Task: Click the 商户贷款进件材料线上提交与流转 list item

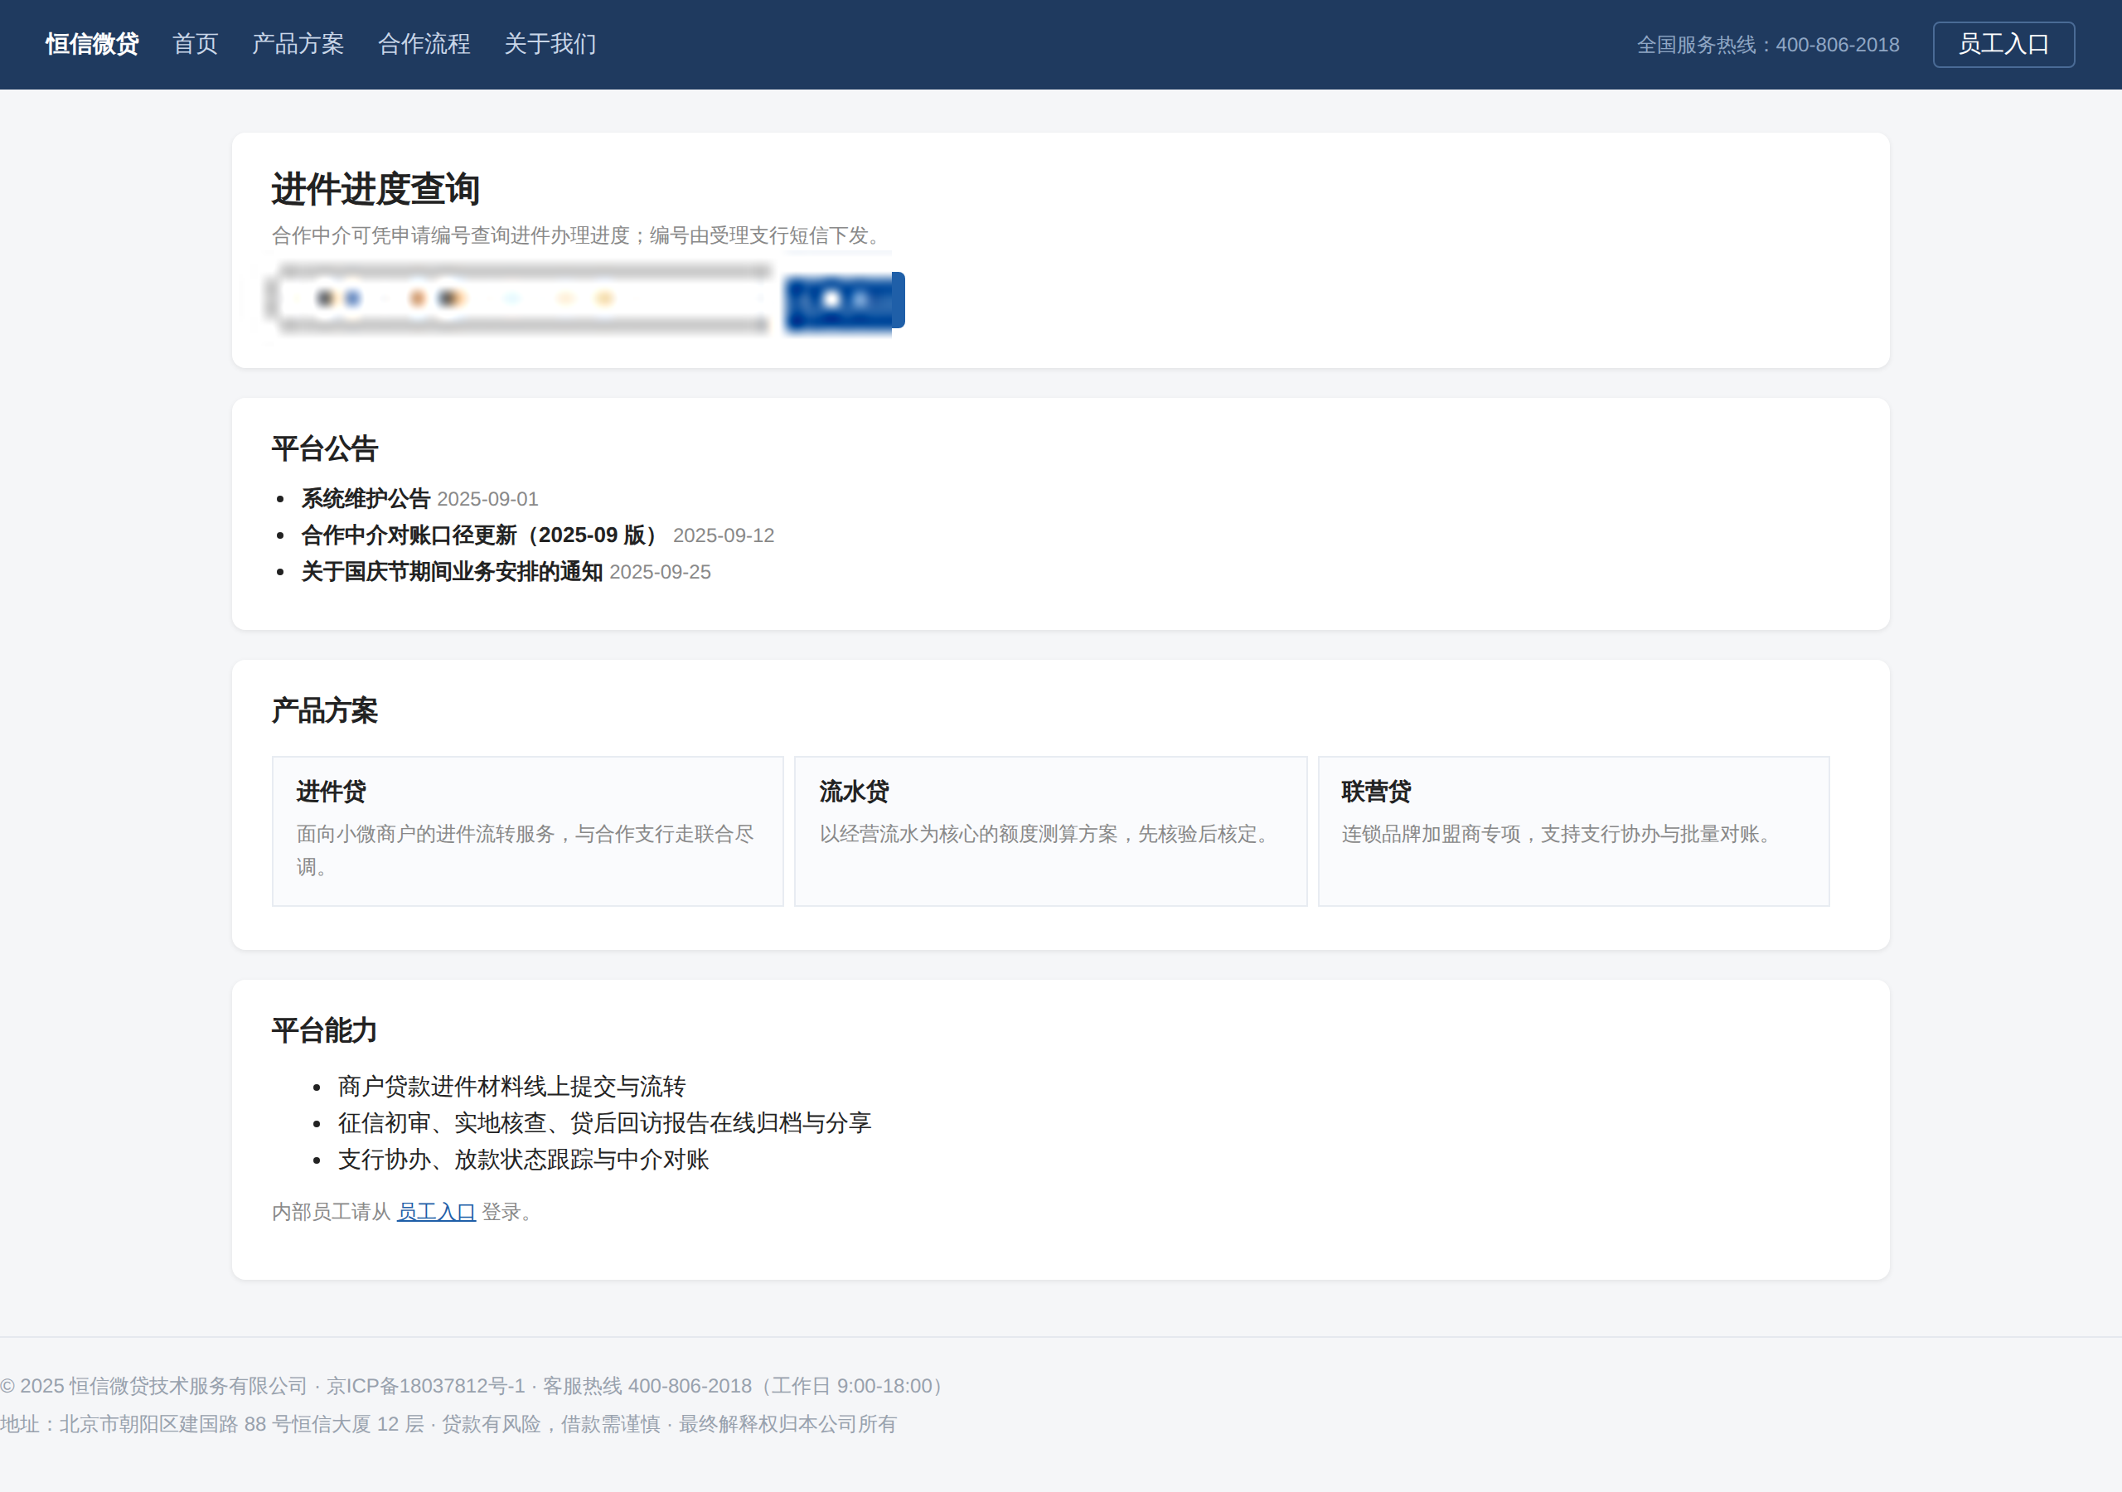Action: [512, 1086]
